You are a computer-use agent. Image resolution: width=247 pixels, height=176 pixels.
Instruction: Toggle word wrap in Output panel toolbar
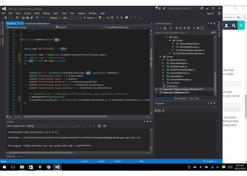click(104, 126)
